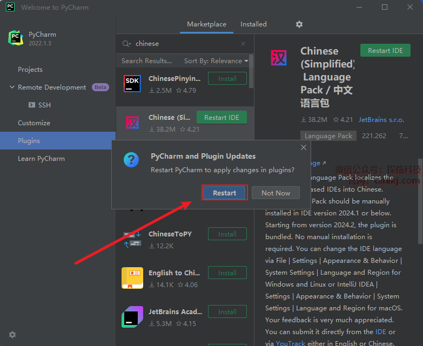The width and height of the screenshot is (423, 346).
Task: Install the ChinesePinyin plugin
Action: coord(227,78)
